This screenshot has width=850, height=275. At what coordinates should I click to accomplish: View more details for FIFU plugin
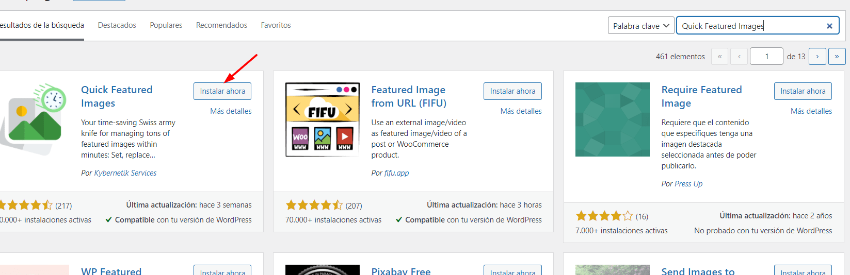click(521, 111)
